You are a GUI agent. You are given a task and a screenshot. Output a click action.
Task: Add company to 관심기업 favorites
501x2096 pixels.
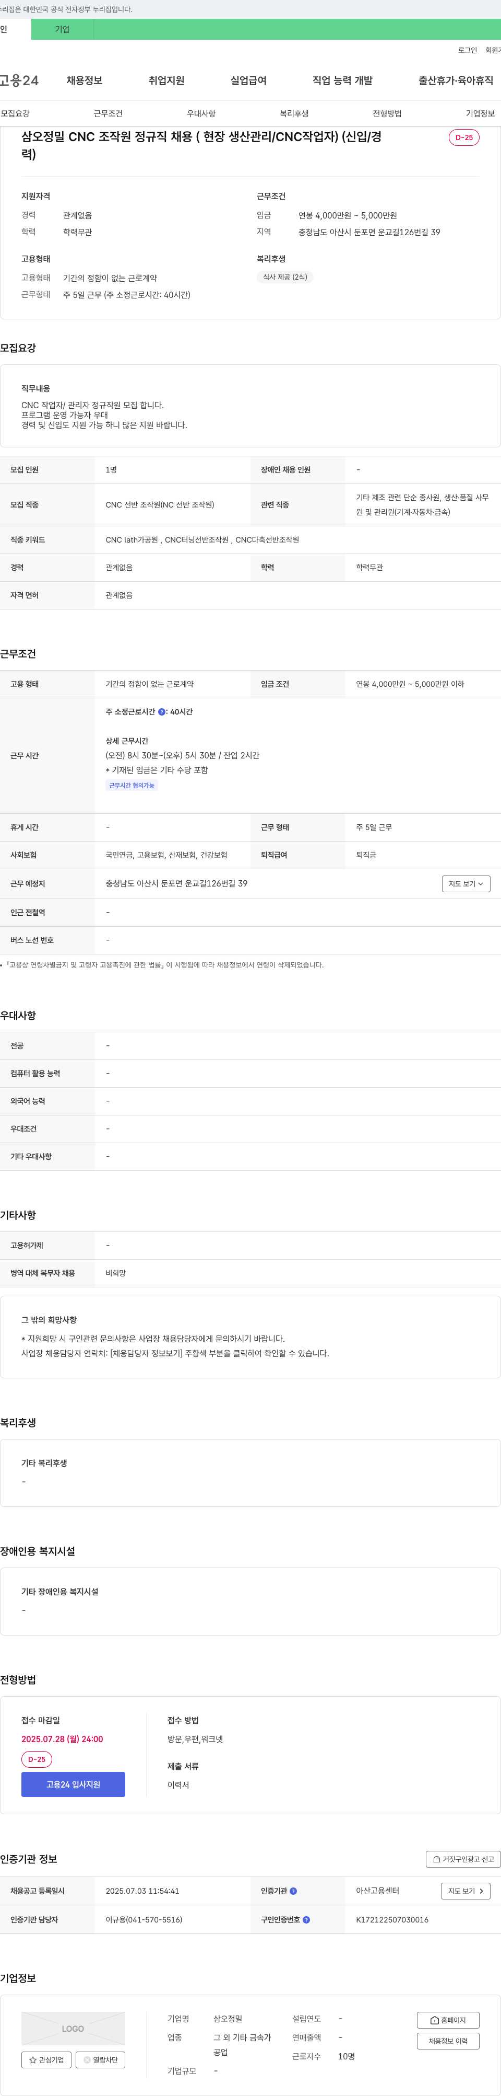point(46,2059)
